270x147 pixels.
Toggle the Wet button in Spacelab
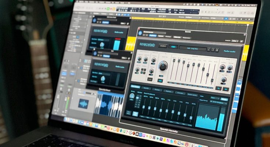coord(226,89)
